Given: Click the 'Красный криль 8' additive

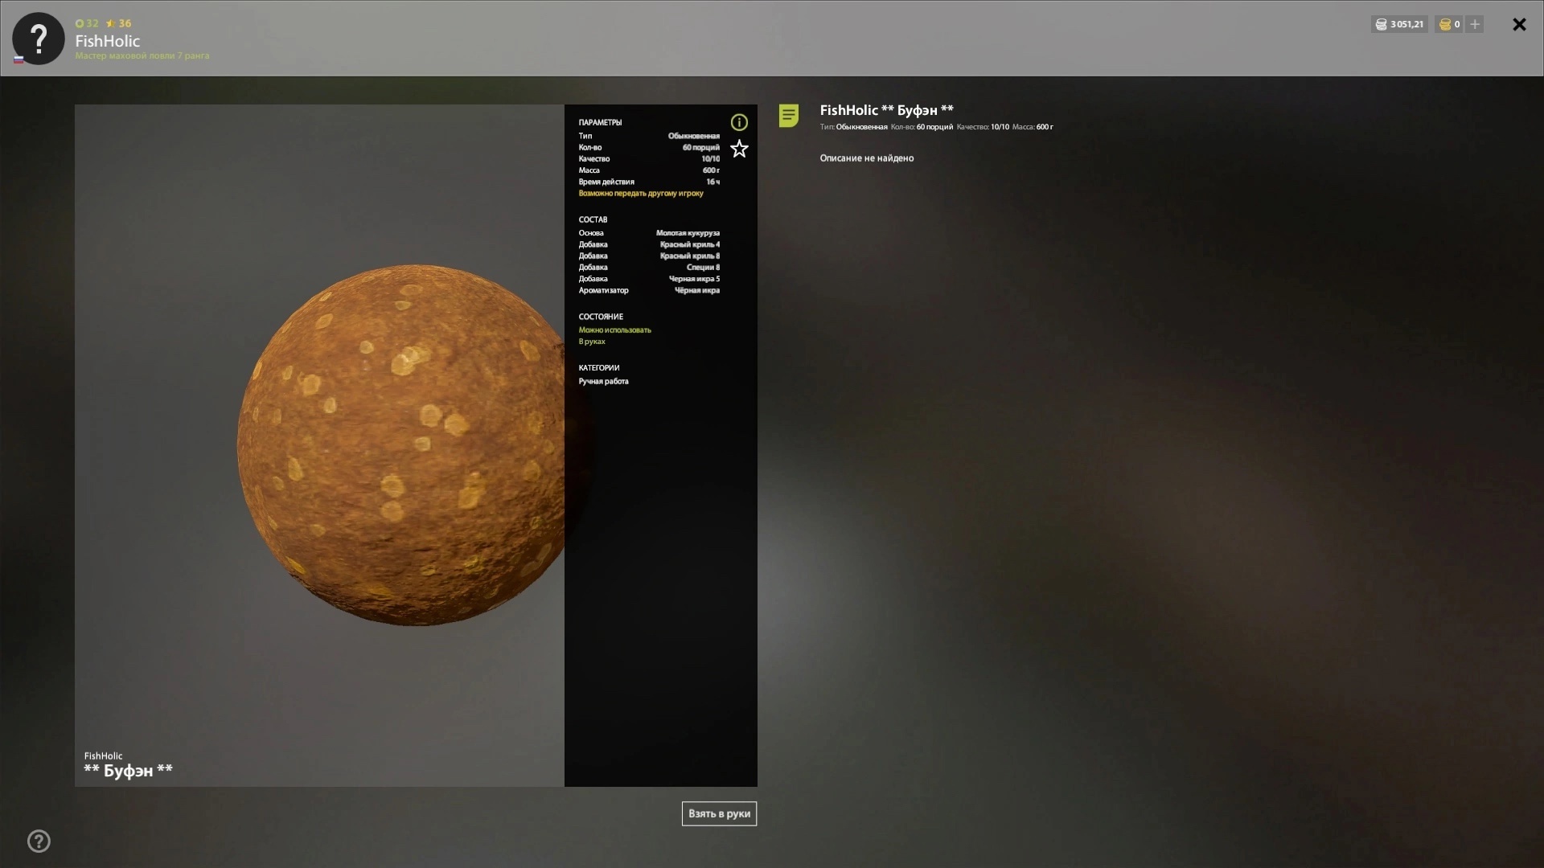Looking at the screenshot, I should pyautogui.click(x=690, y=256).
